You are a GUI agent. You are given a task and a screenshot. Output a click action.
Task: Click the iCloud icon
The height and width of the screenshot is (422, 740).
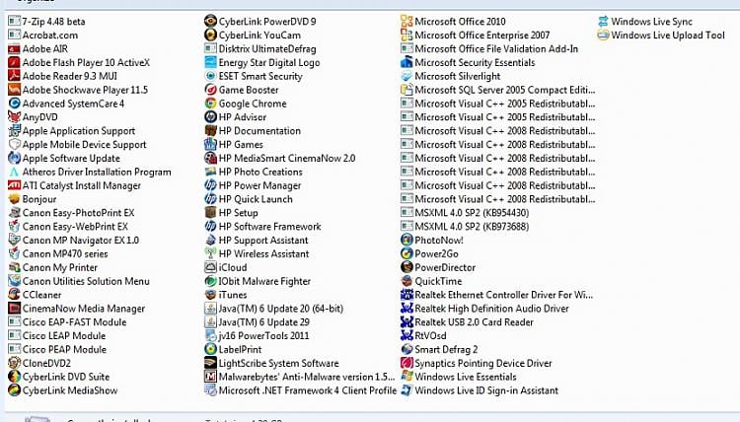210,267
